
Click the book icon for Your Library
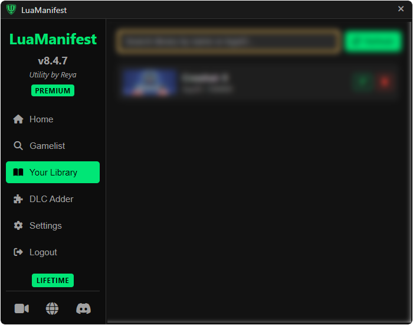click(x=18, y=173)
